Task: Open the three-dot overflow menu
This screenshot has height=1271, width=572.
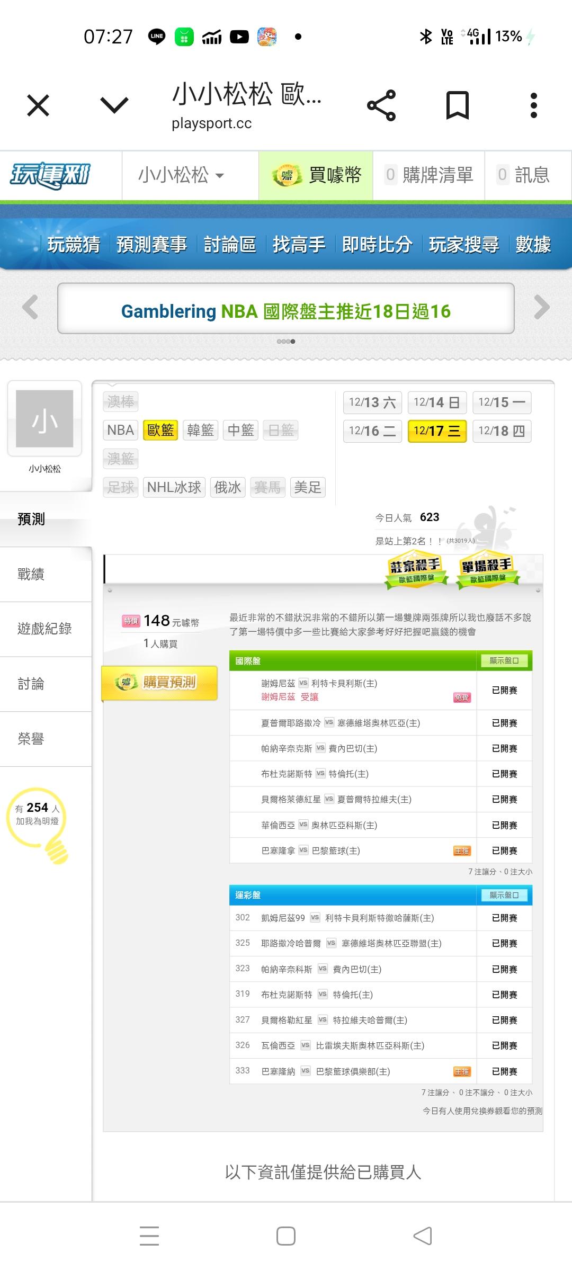Action: tap(534, 105)
